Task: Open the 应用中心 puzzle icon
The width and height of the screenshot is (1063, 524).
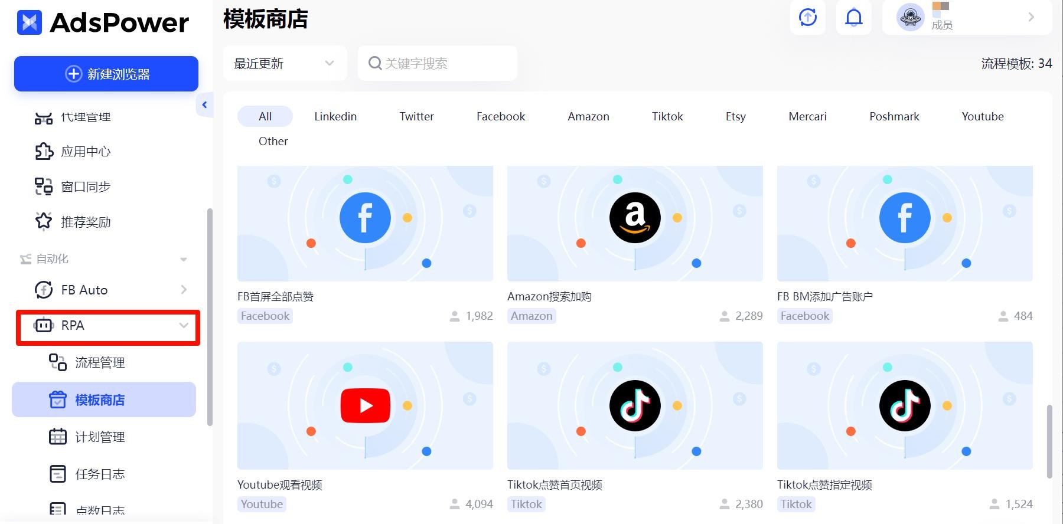Action: (44, 152)
